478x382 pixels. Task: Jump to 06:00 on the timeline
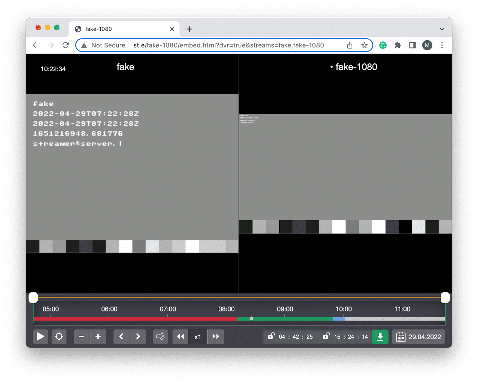tap(109, 309)
